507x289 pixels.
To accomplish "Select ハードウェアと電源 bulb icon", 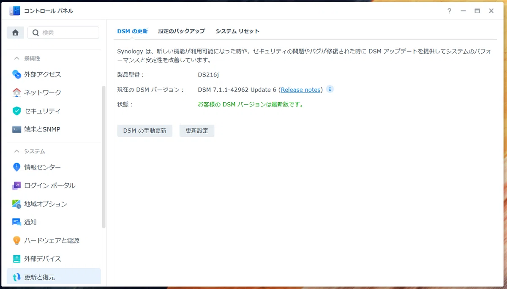I will 16,240.
